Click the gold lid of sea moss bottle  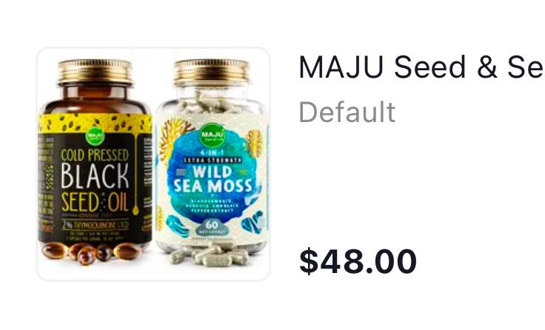[211, 73]
